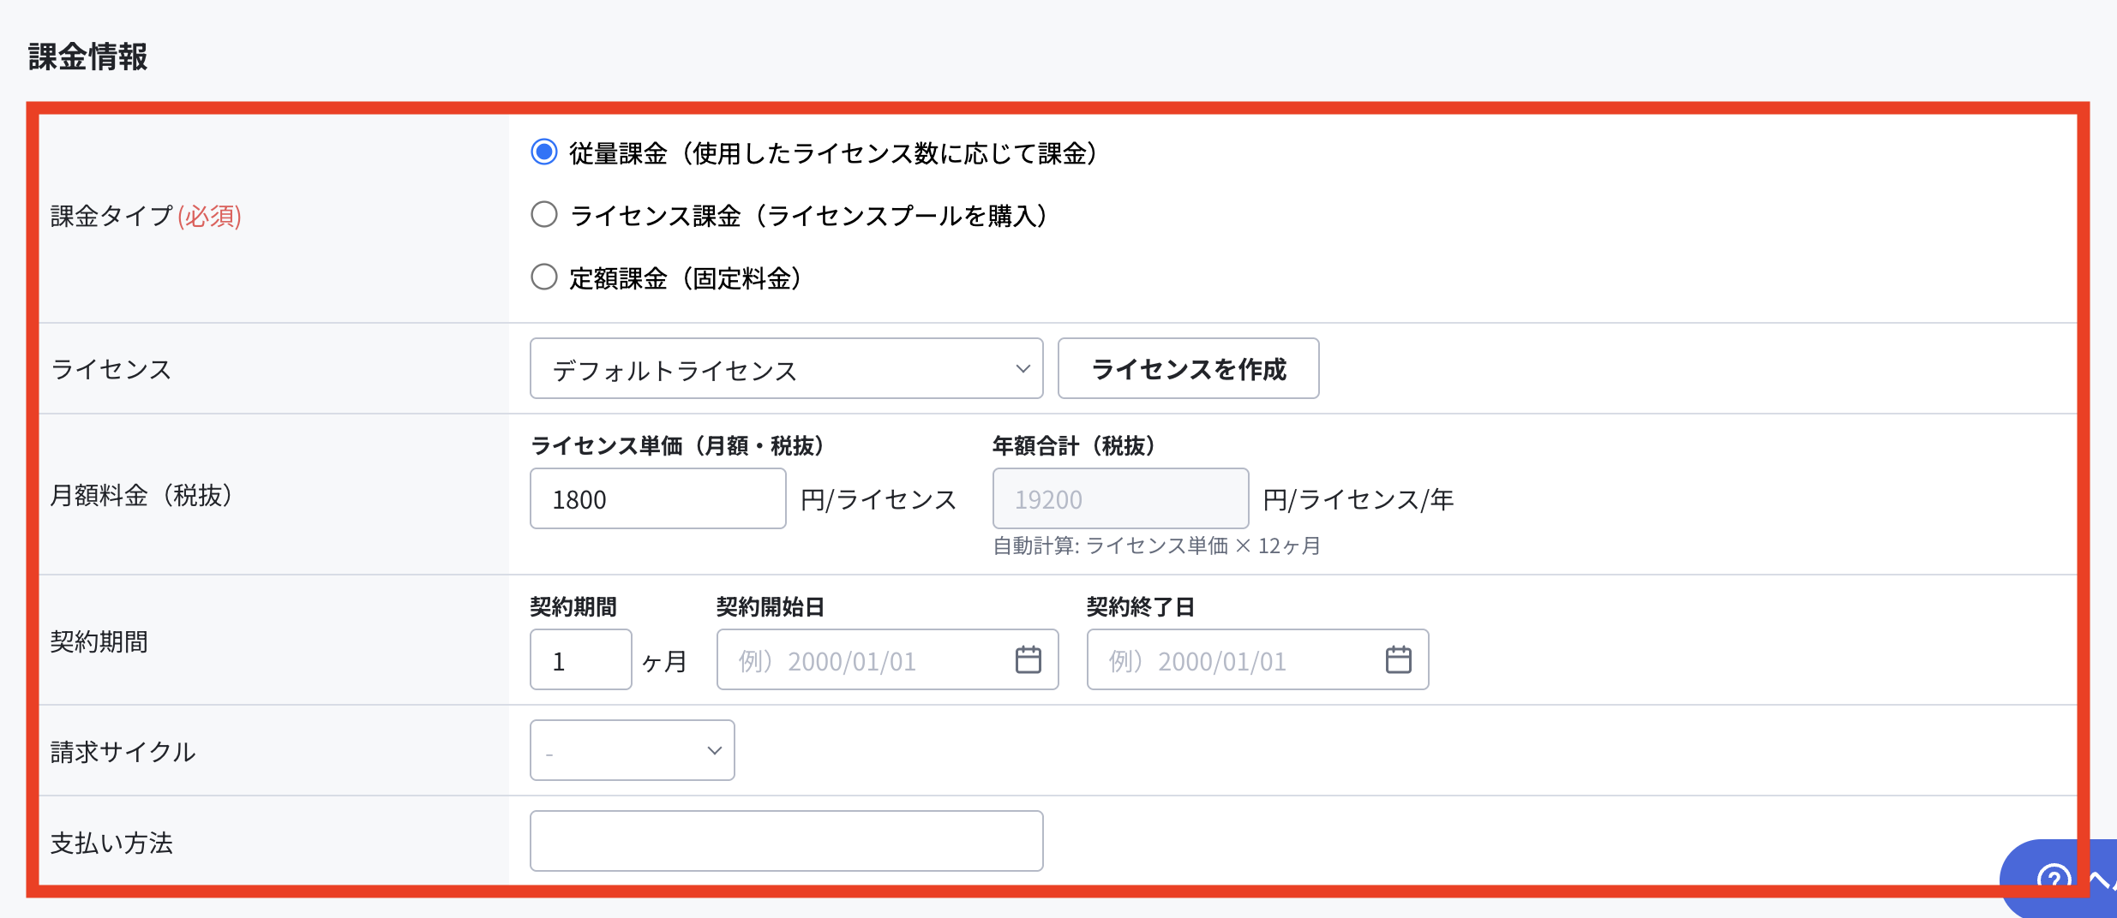This screenshot has height=918, width=2117.
Task: Focus 契約期間 months input field
Action: pos(580,659)
